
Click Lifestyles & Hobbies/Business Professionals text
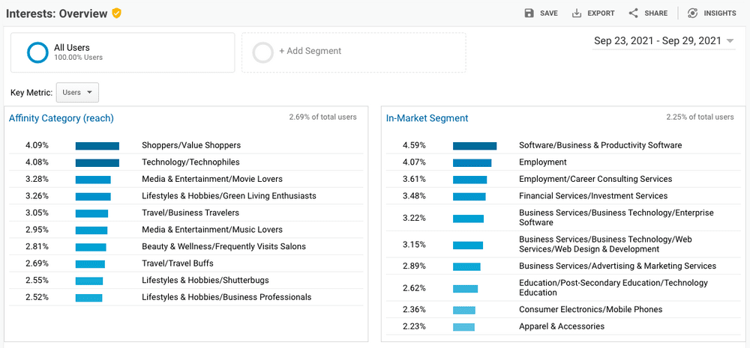(226, 297)
